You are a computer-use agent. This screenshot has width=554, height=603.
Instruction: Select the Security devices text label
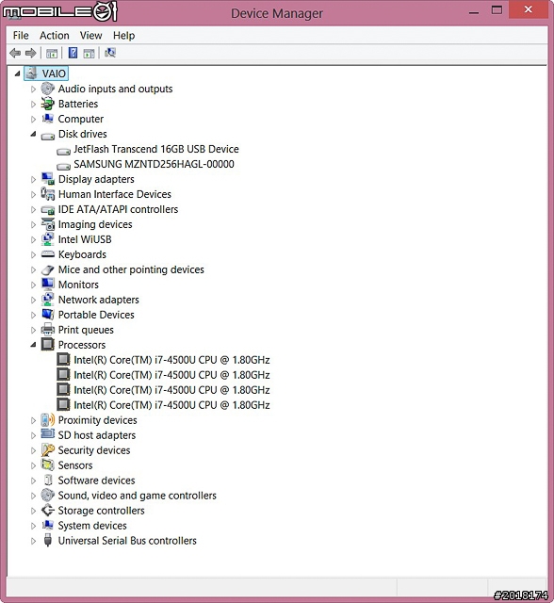(x=94, y=450)
